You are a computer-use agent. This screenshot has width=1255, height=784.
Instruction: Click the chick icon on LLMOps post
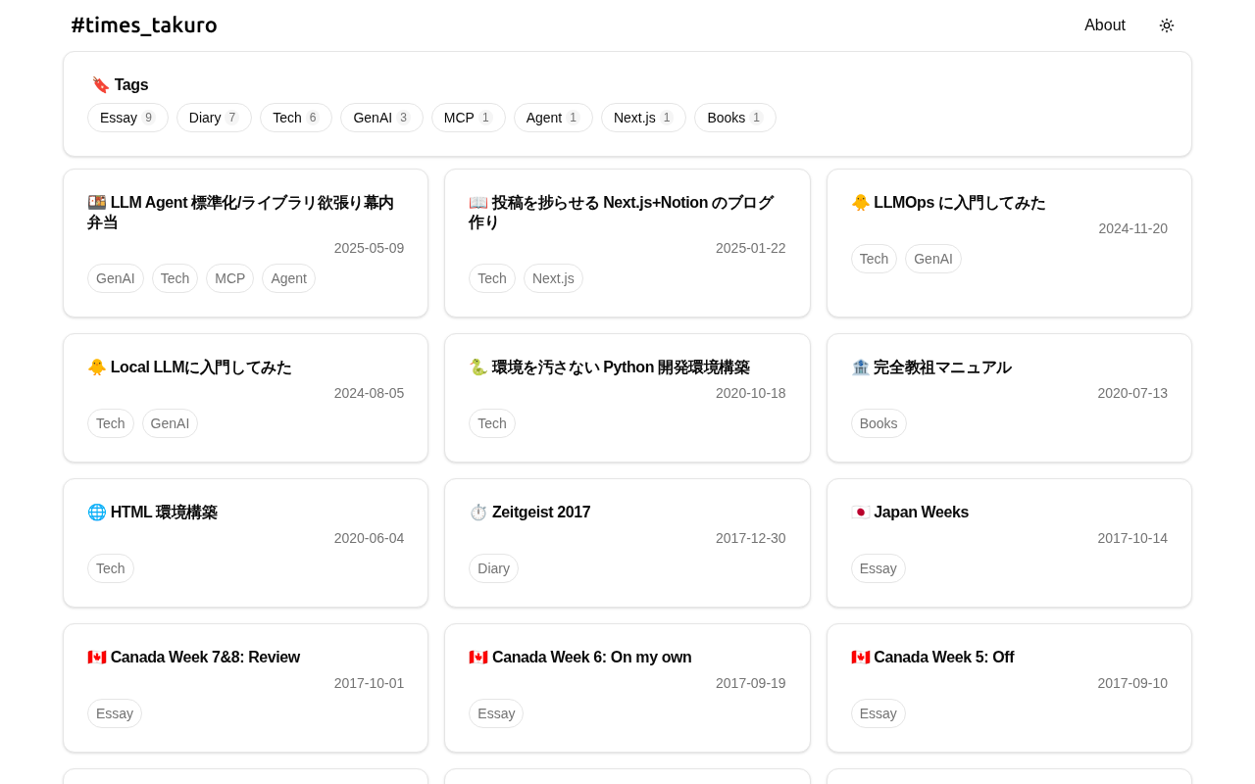[860, 203]
